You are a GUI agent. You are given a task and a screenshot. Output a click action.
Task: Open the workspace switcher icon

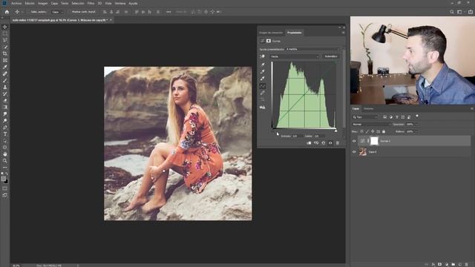459,12
